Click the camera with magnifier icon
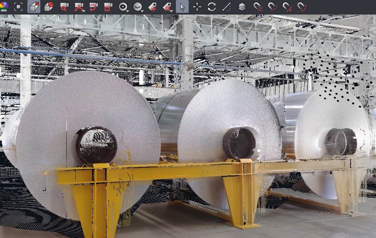The image size is (376, 238). [x=64, y=7]
